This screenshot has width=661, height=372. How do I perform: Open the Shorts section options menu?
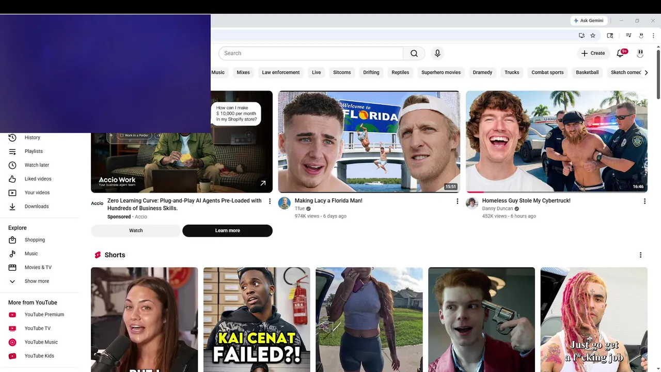point(640,255)
